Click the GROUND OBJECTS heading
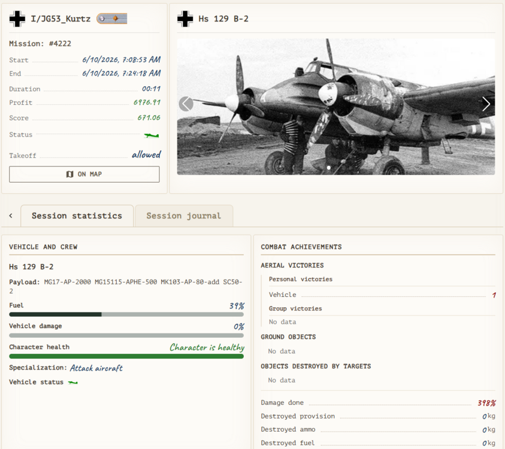The image size is (505, 449). click(288, 336)
